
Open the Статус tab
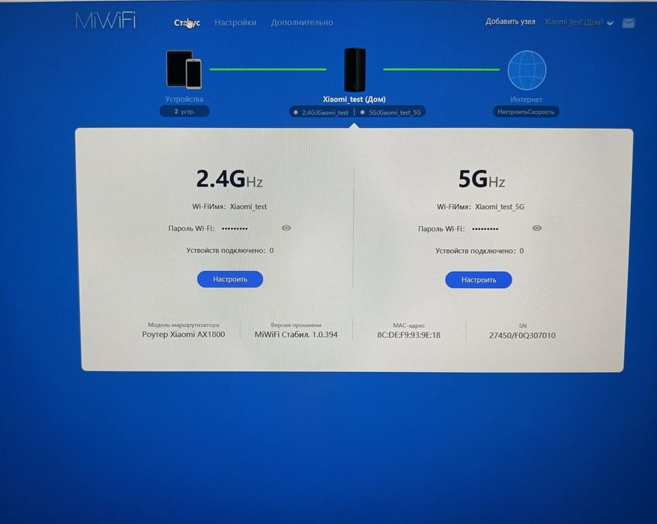tap(187, 22)
